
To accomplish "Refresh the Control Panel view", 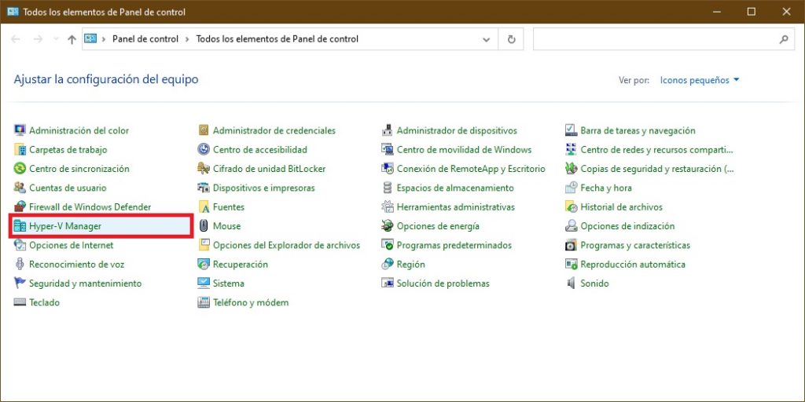I will click(x=511, y=39).
